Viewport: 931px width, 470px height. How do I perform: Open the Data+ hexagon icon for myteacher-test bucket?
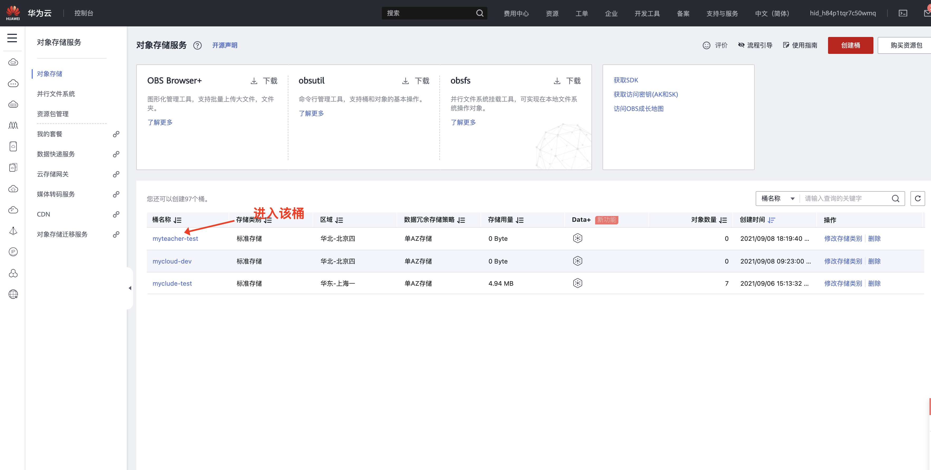tap(577, 238)
